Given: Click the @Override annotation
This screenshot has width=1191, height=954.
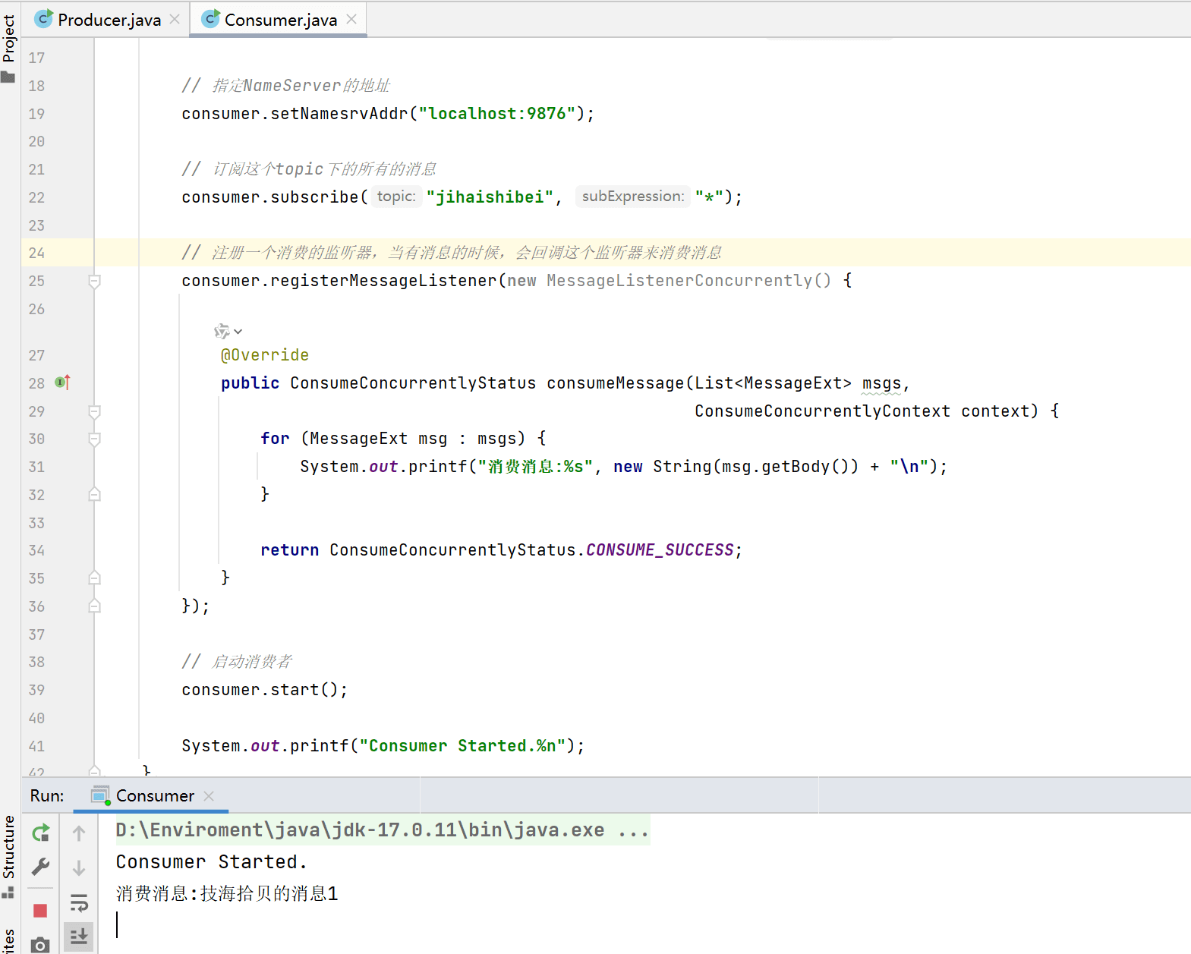Looking at the screenshot, I should click(x=265, y=355).
